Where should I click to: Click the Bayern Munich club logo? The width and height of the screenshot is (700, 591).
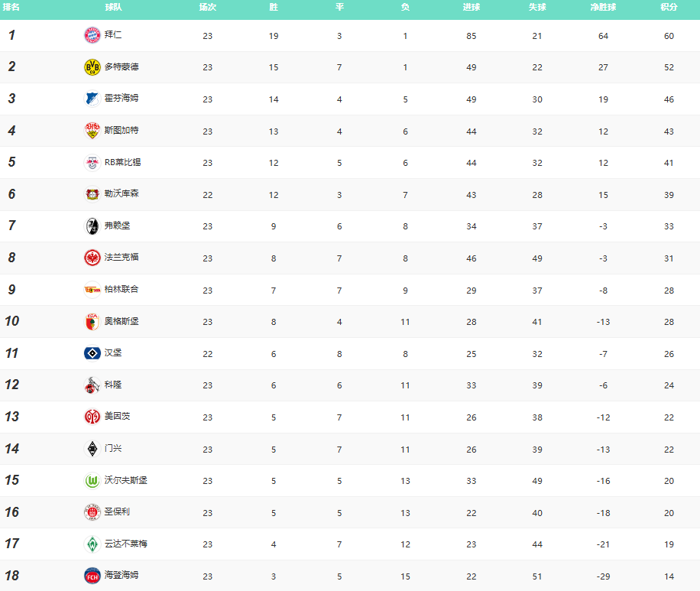[x=92, y=35]
